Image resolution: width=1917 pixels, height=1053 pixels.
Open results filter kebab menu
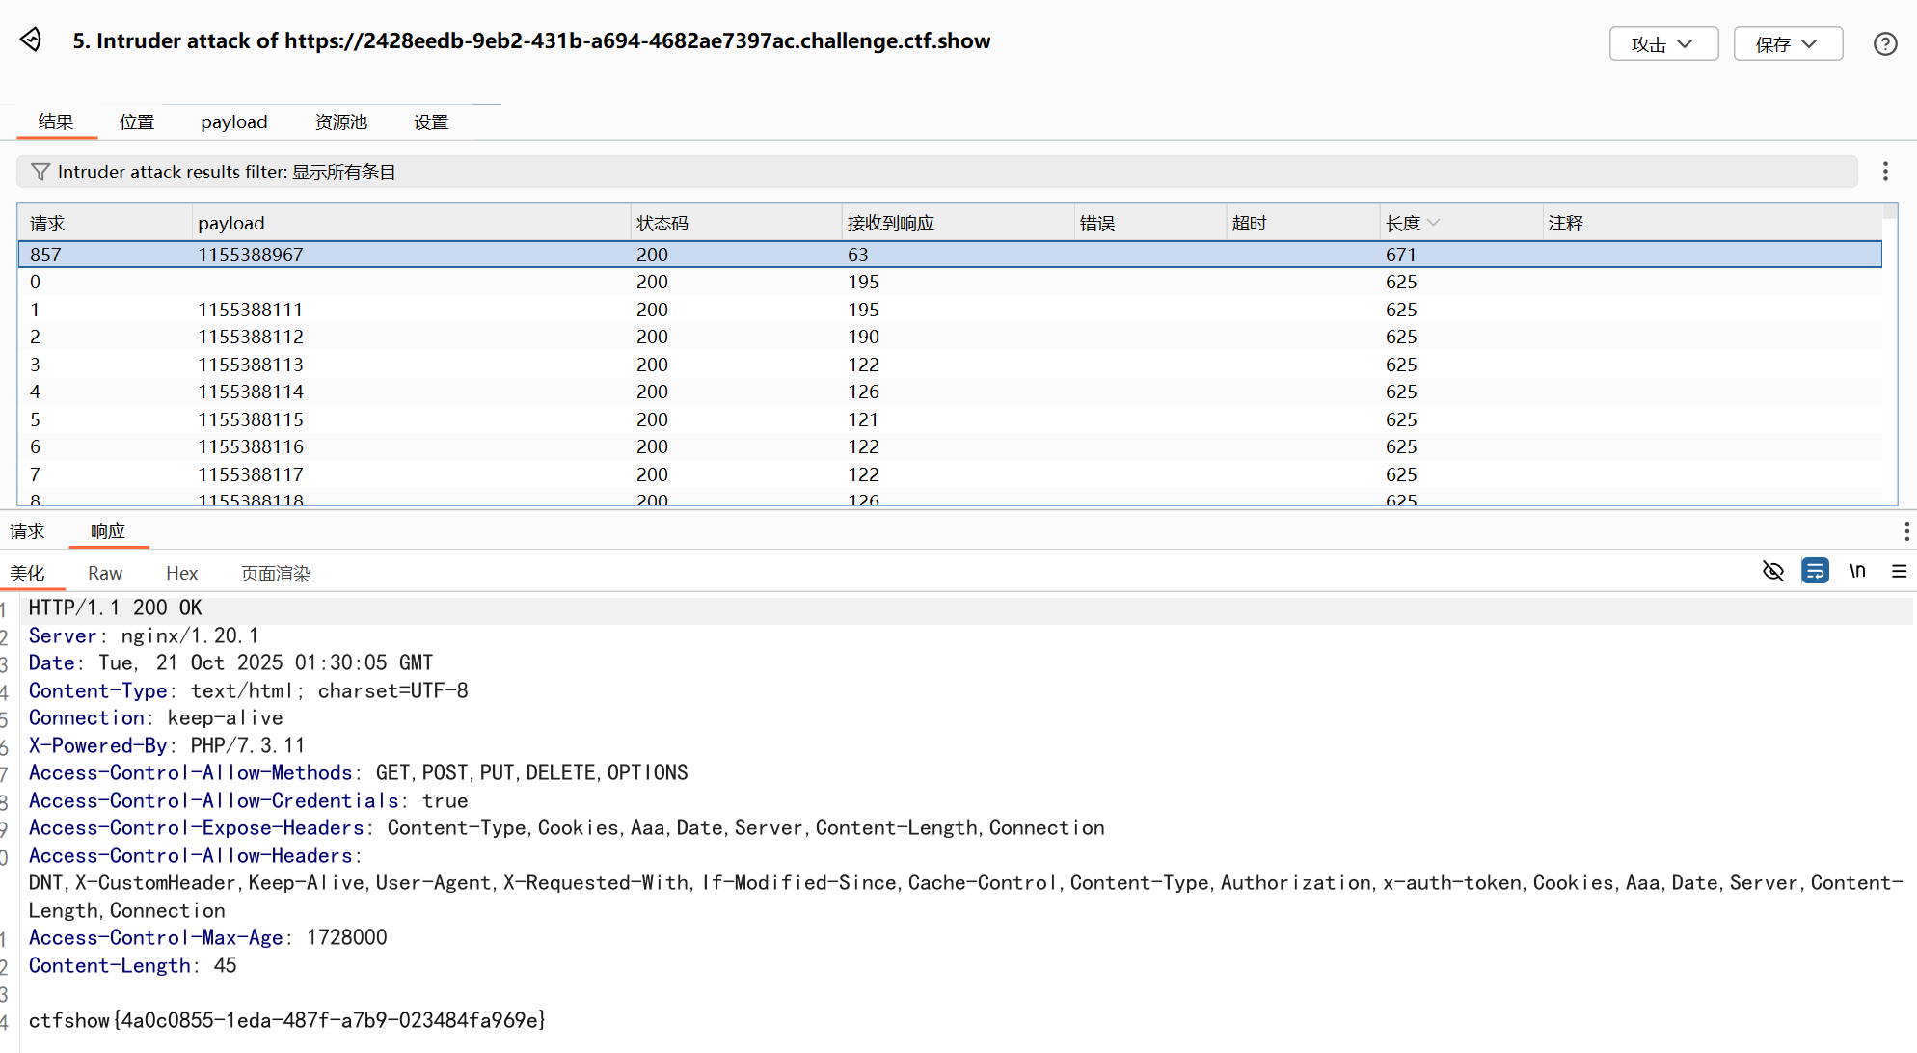point(1885,172)
